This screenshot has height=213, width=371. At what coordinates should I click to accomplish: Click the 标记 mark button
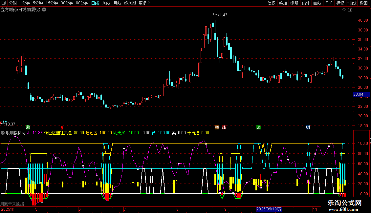click(x=340, y=3)
